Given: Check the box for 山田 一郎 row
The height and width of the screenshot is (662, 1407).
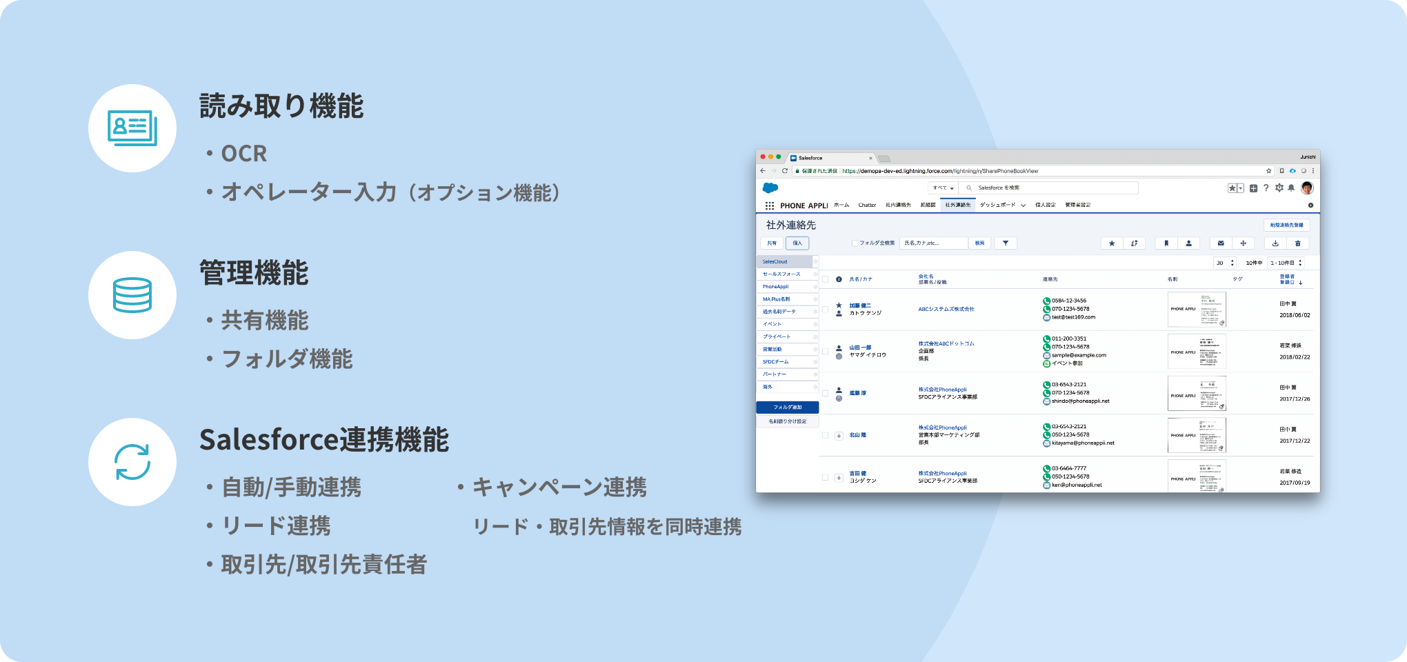Looking at the screenshot, I should tap(825, 351).
